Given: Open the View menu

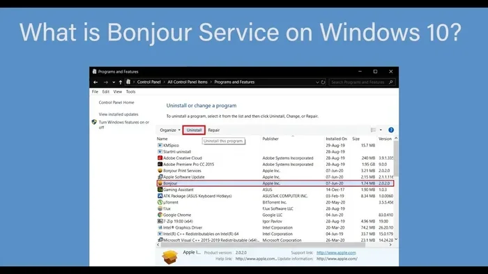Looking at the screenshot, I should (118, 91).
